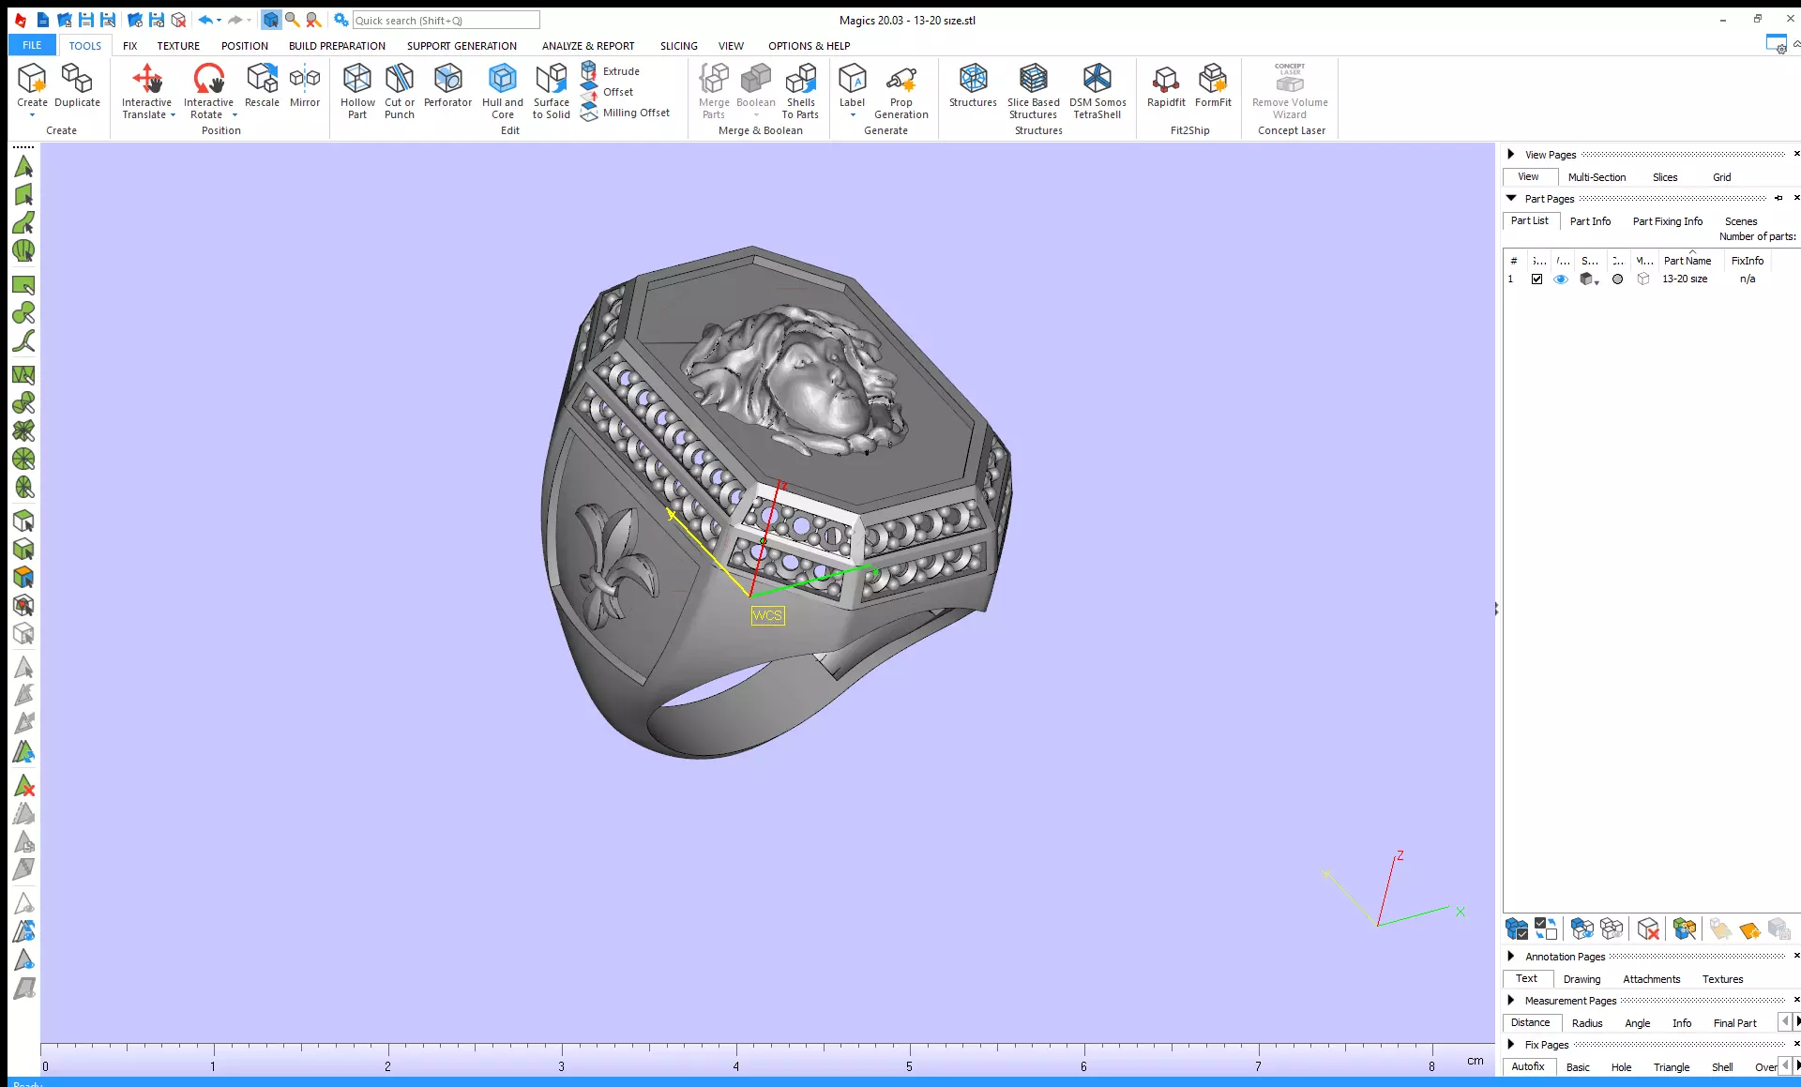This screenshot has width=1801, height=1087.
Task: Expand the Fix Pages panel
Action: click(x=1510, y=1044)
